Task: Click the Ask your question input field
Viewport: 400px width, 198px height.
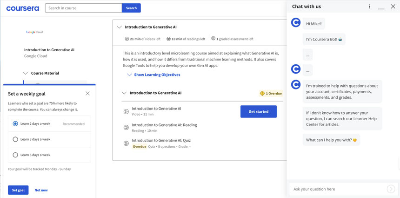Action: (x=337, y=189)
